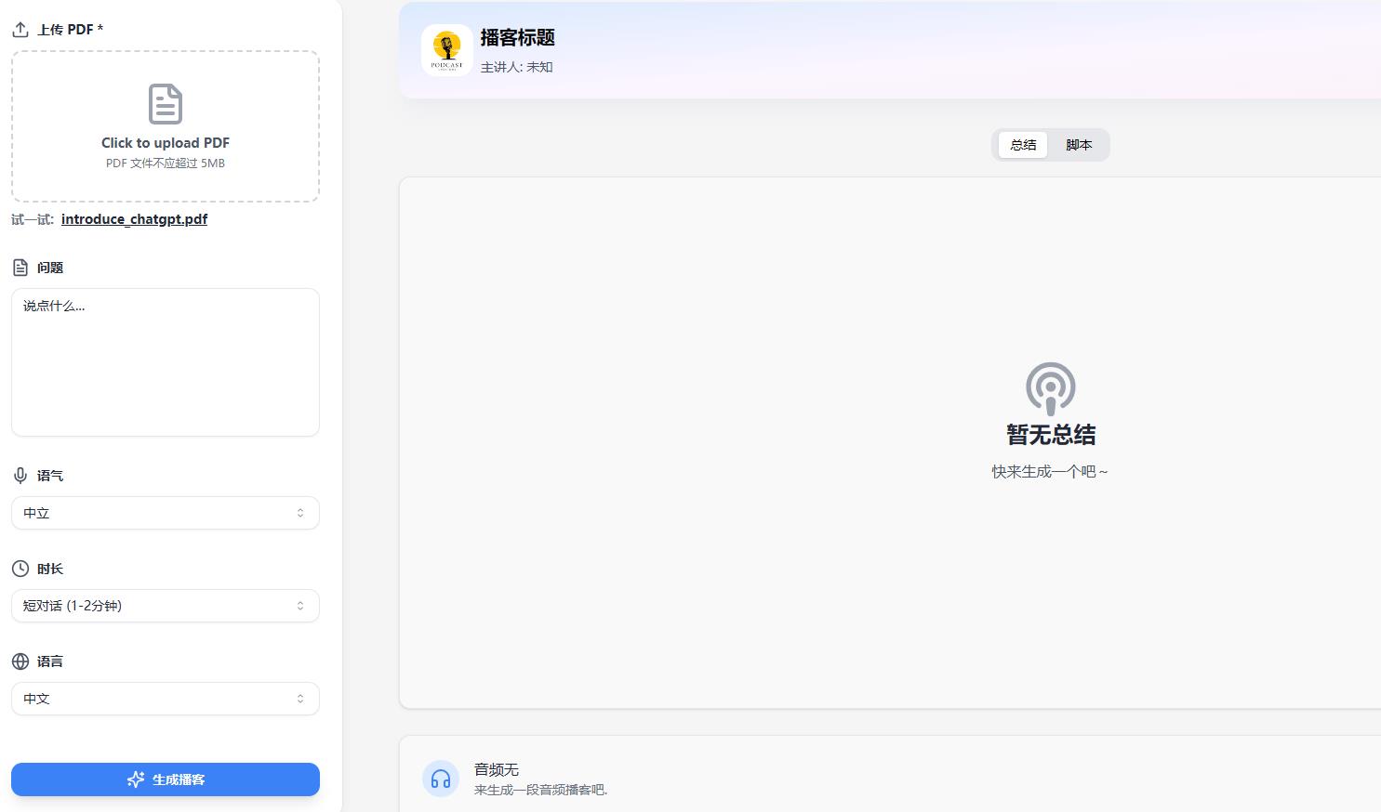Open the 语气 dropdown showing 中立
1381x812 pixels.
tap(166, 513)
